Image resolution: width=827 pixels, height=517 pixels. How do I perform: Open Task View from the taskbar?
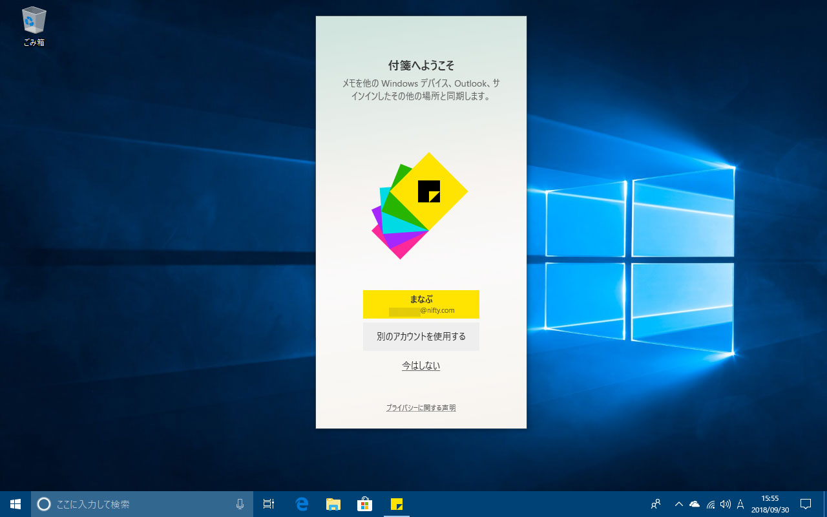[x=269, y=504]
